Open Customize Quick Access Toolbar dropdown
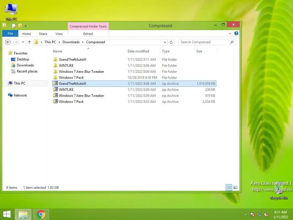 pyautogui.click(x=25, y=26)
